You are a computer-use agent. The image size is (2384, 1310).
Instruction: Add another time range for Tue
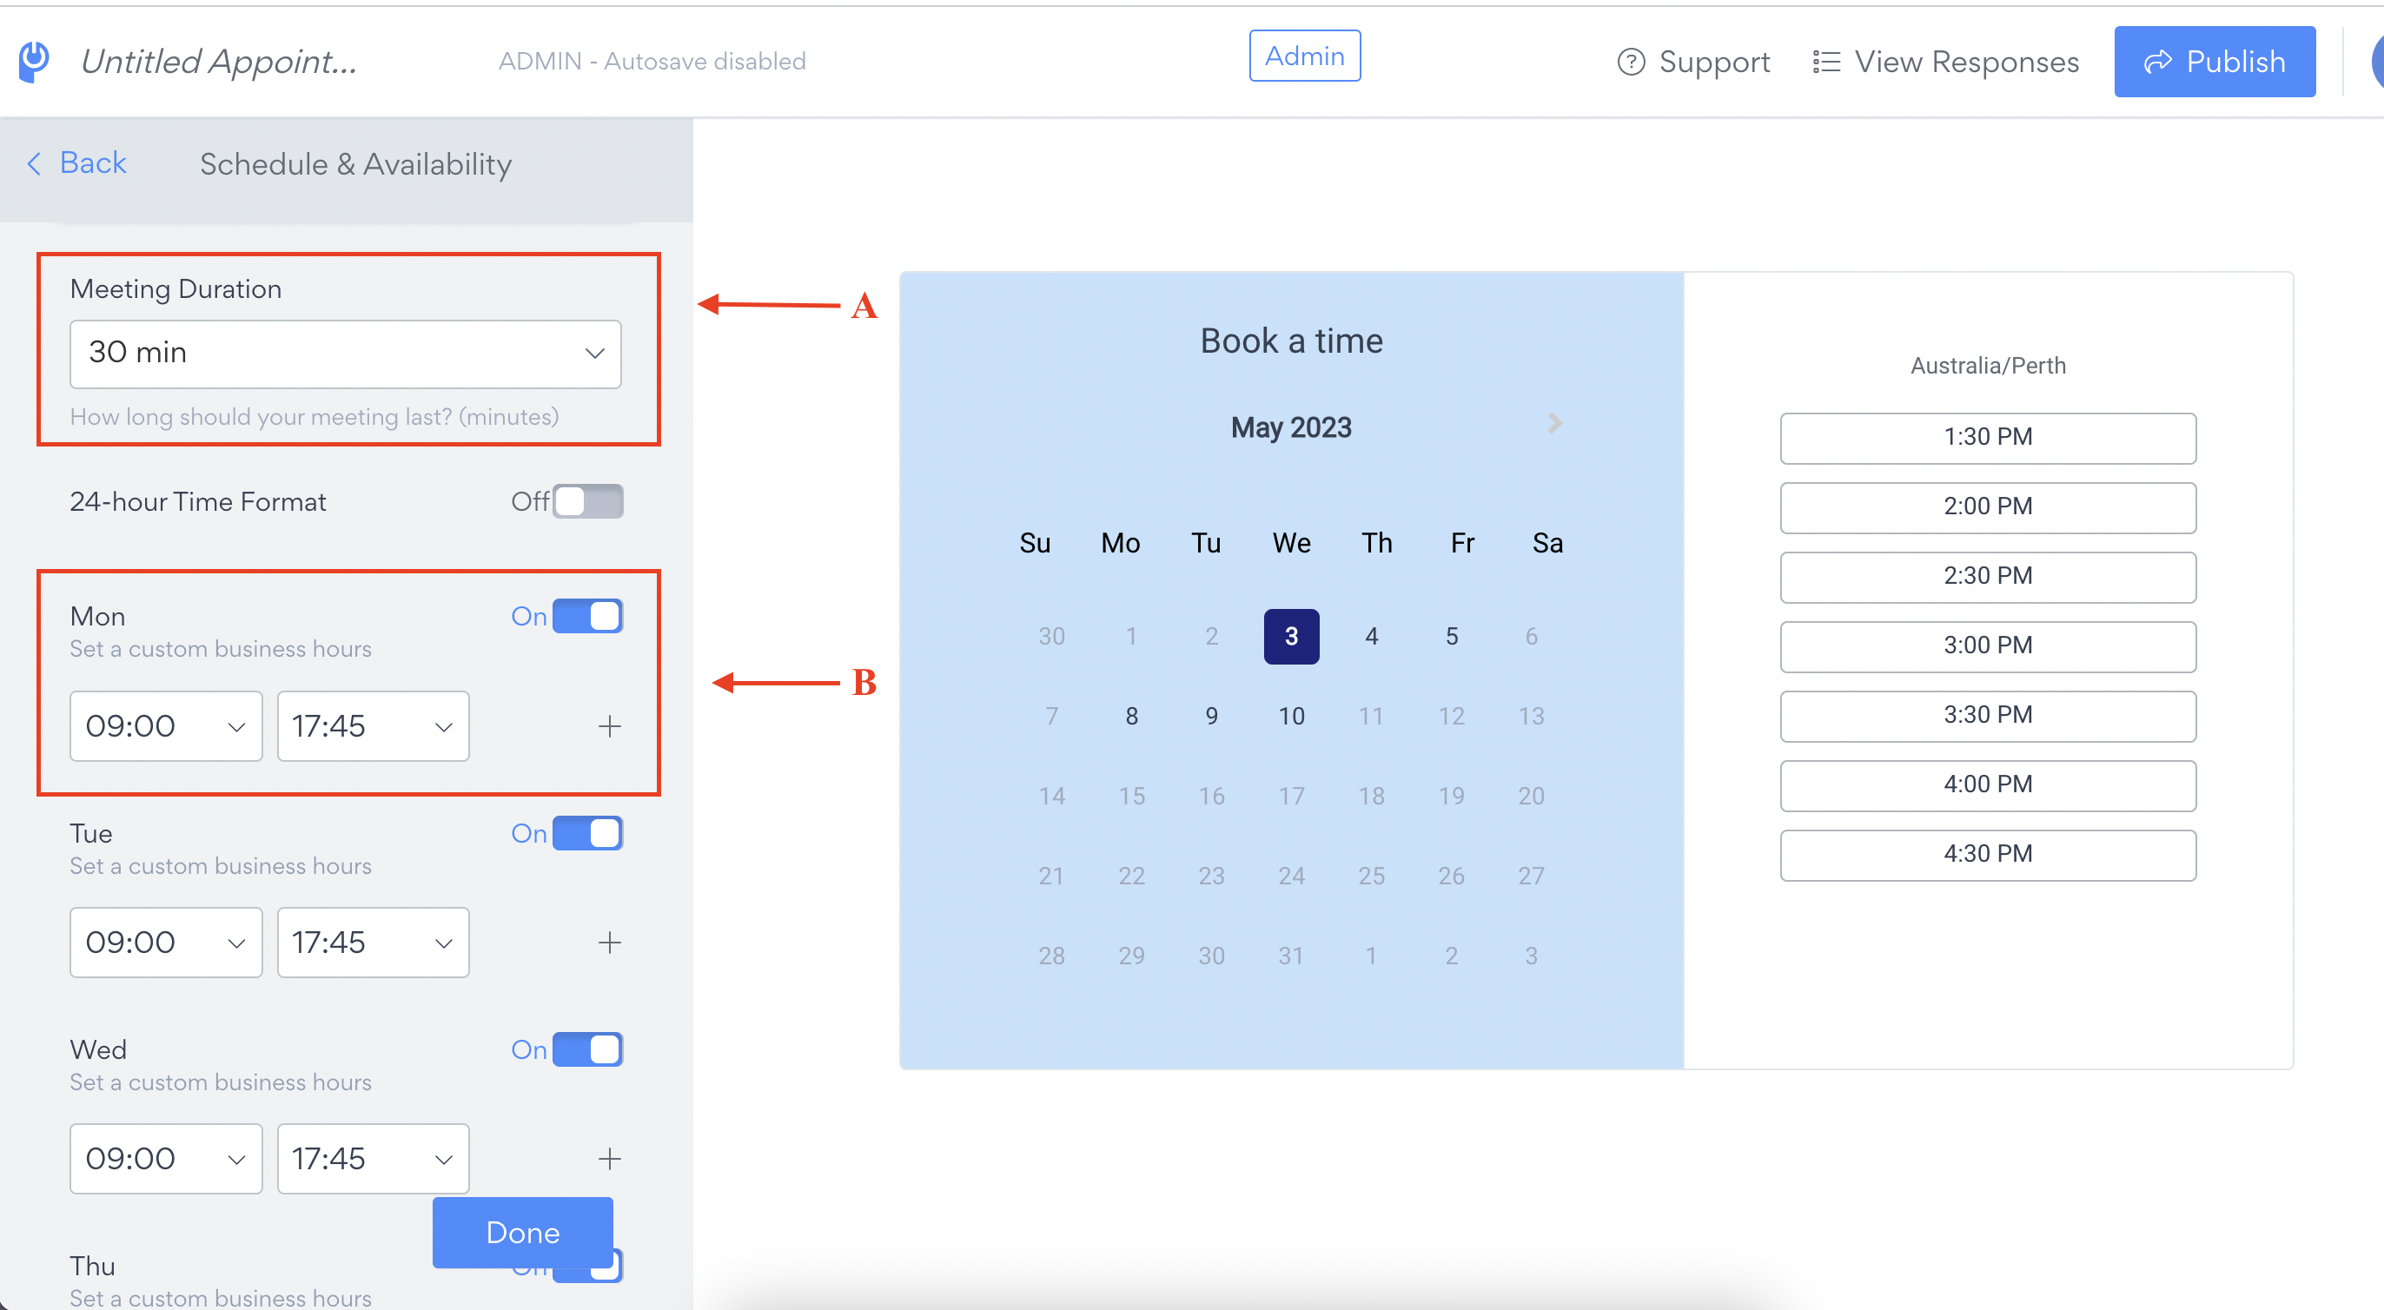coord(609,943)
